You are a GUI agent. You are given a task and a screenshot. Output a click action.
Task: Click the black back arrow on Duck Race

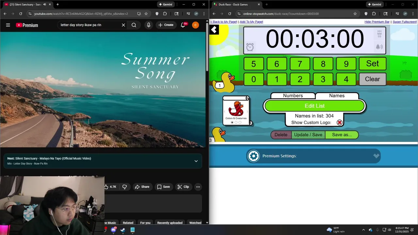(x=214, y=30)
